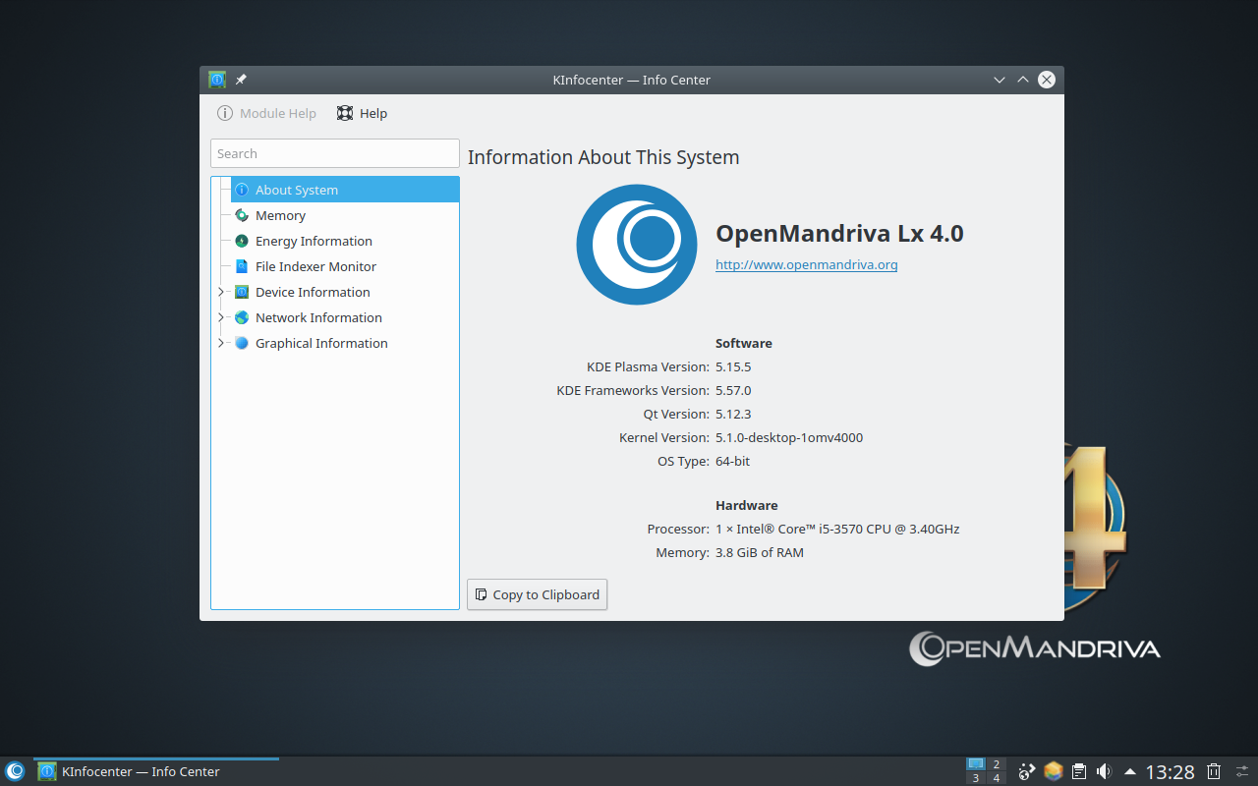
Task: Select the Memory module icon in the sidebar
Action: pos(242,215)
